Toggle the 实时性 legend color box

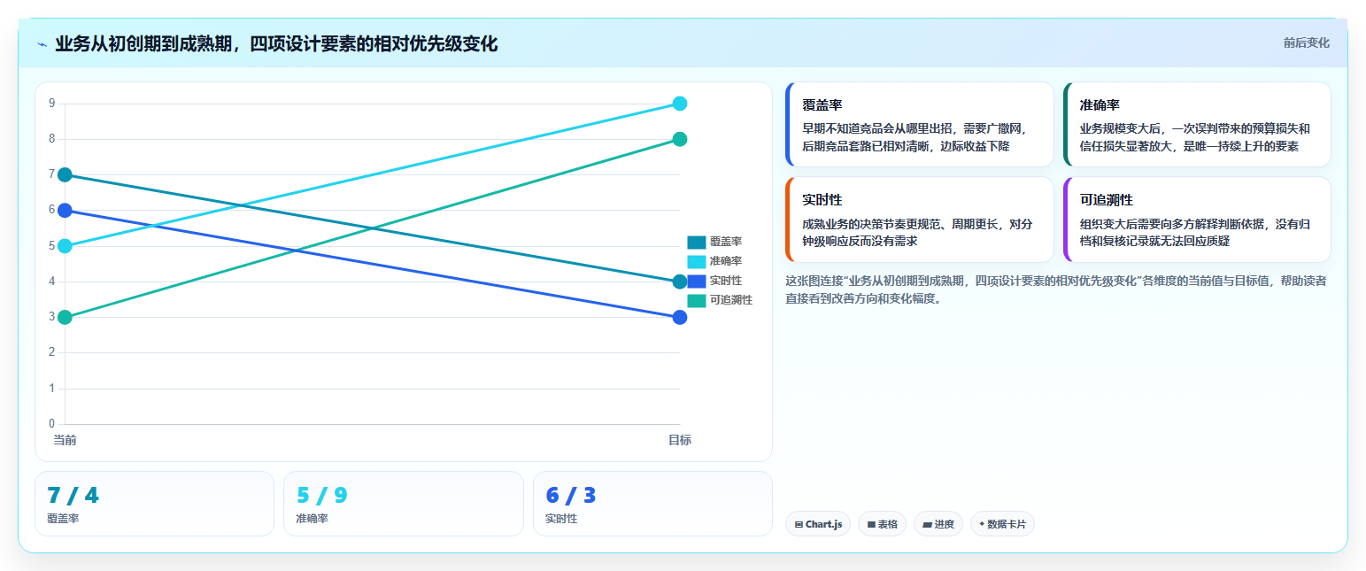pyautogui.click(x=697, y=281)
